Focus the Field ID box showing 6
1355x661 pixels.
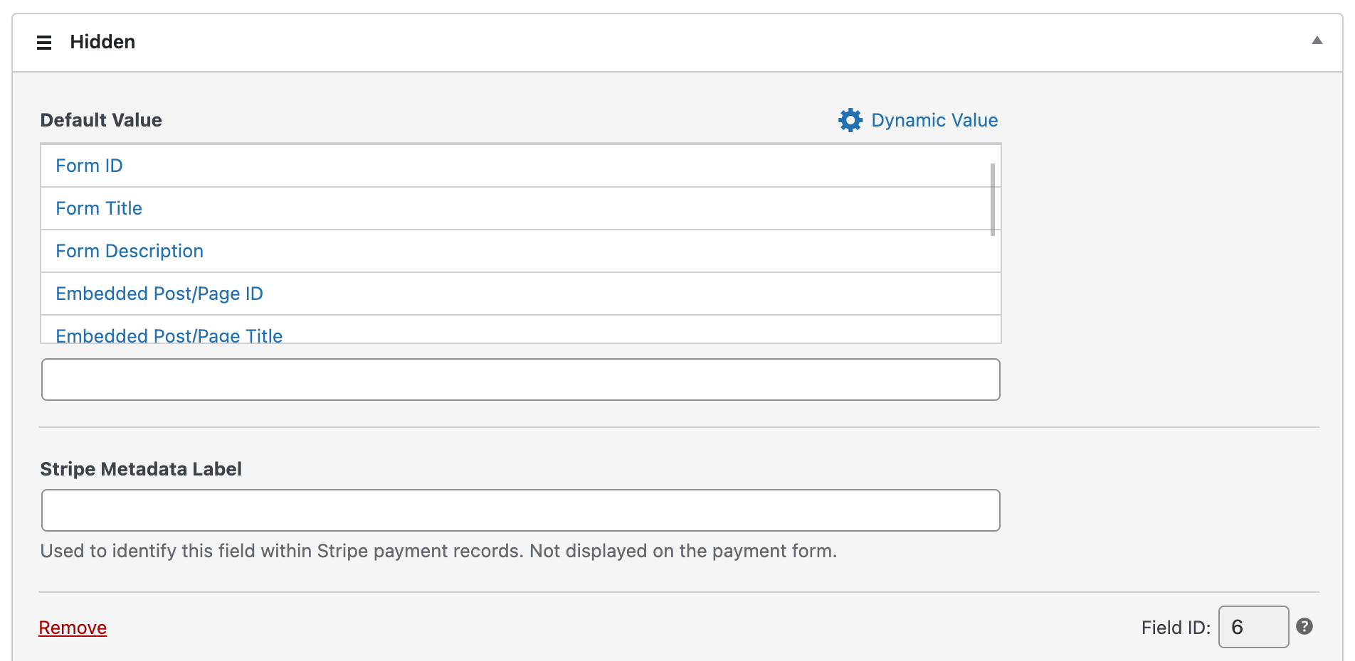1253,627
